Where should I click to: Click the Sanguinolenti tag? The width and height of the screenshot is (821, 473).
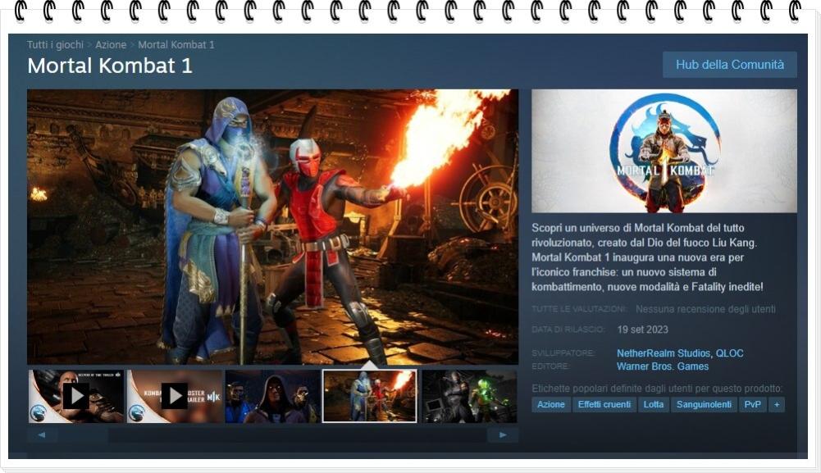704,405
